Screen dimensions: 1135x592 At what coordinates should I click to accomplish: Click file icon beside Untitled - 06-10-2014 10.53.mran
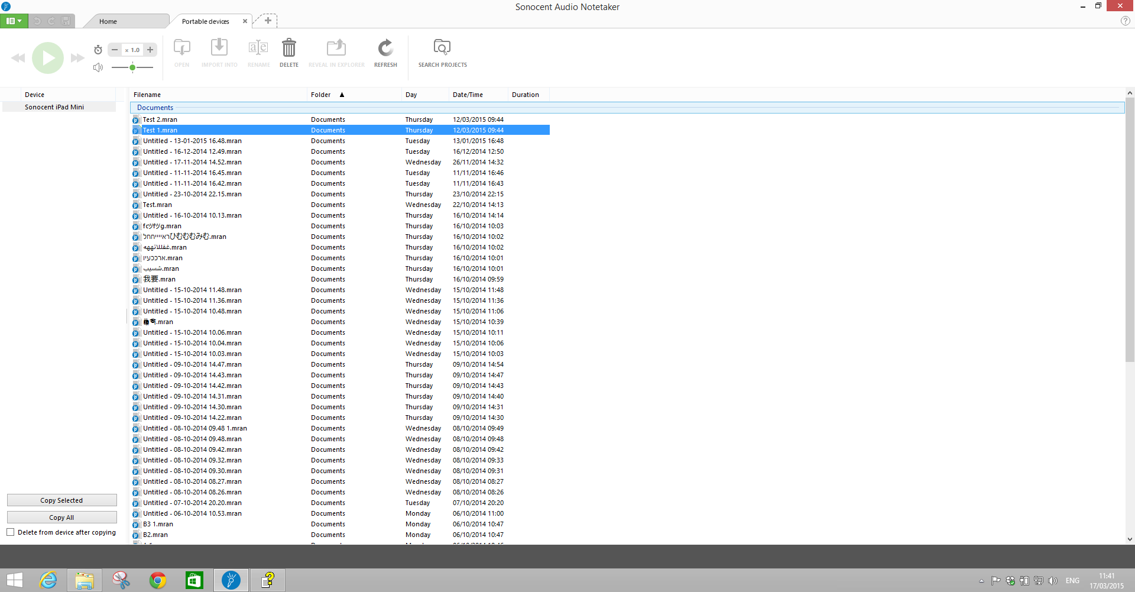[136, 513]
